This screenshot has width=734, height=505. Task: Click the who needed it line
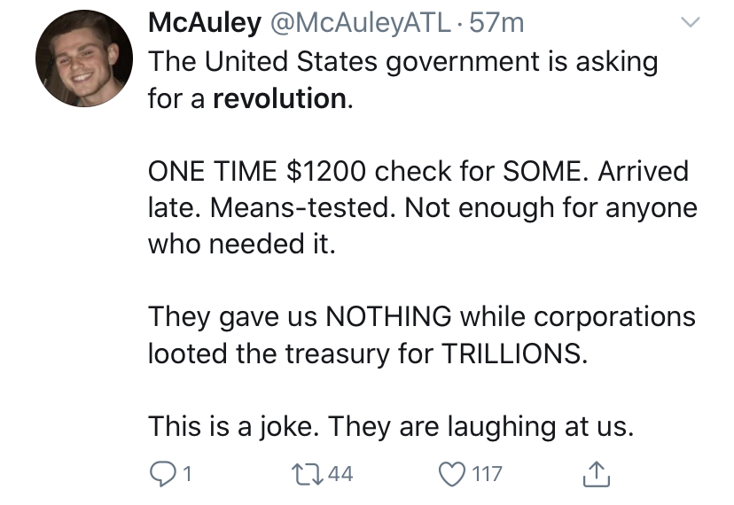click(x=242, y=244)
